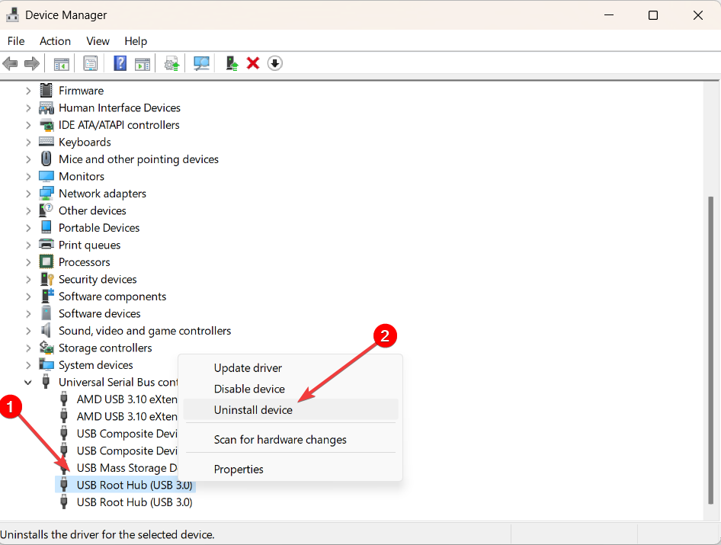Viewport: 721px width, 545px height.
Task: Click the Monitors display icon
Action: click(x=46, y=176)
